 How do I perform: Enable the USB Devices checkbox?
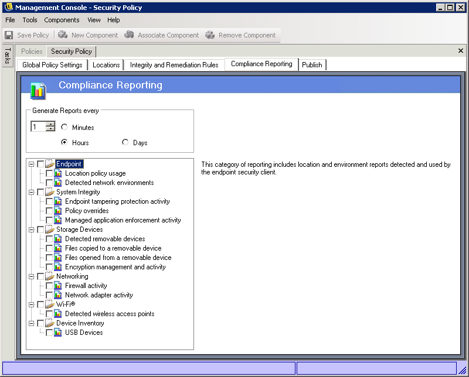(x=49, y=333)
